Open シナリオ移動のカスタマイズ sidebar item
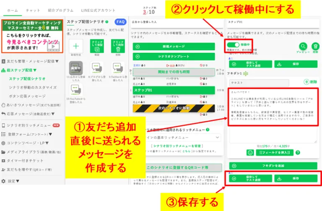This screenshot has height=211, width=322. coord(33,88)
